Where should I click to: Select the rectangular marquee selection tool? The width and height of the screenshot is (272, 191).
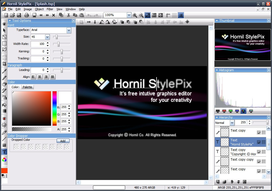4,43
